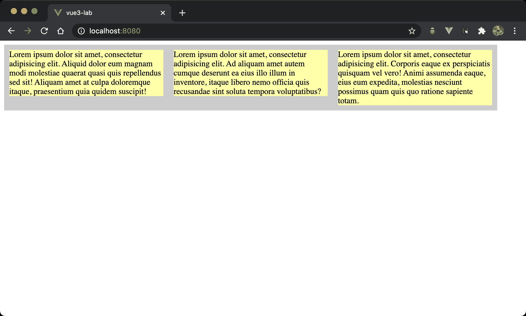
Task: Click paragraph starting 'Aliquid dolor eum magnam'
Action: 86,73
